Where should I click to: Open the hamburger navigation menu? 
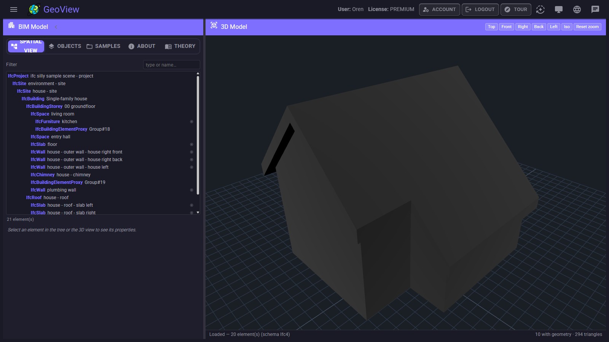click(x=14, y=9)
